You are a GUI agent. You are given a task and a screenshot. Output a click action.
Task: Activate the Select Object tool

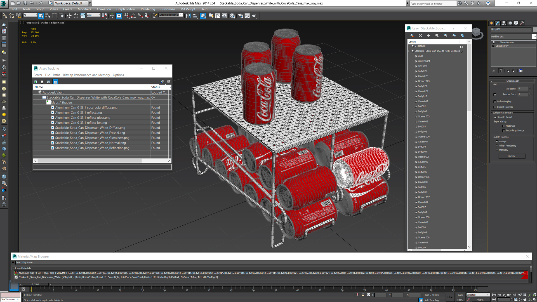pos(41,16)
